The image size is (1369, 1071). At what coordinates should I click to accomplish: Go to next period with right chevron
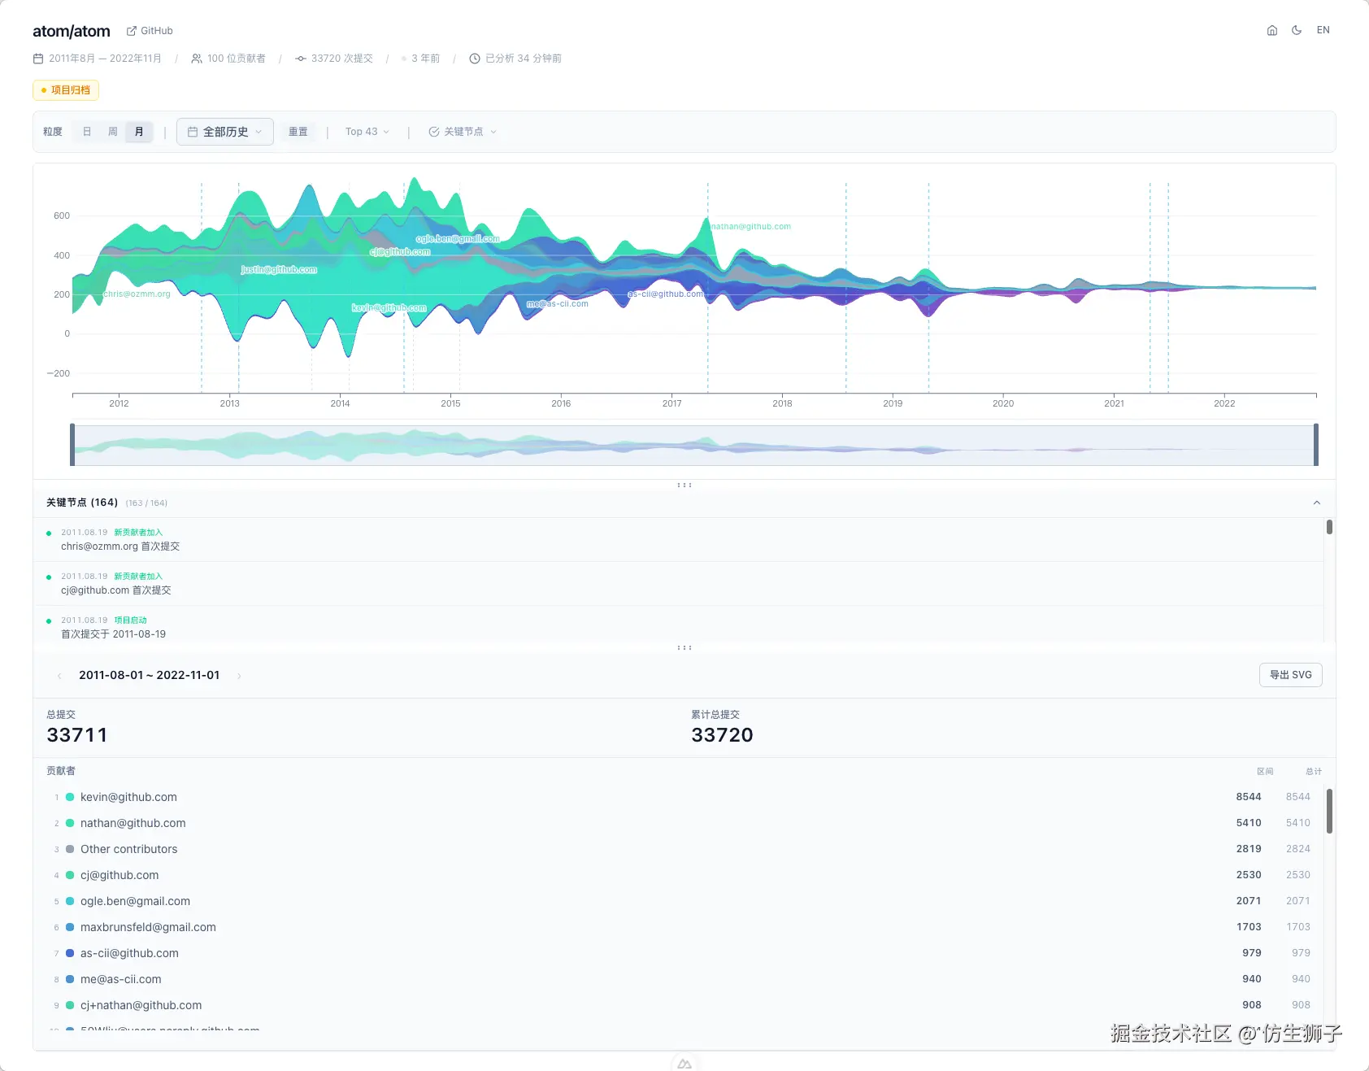(x=238, y=676)
